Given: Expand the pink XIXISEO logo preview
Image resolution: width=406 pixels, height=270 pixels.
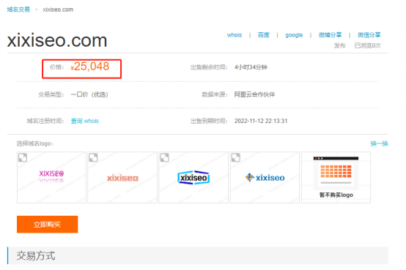Looking at the screenshot, I should 23,157.
